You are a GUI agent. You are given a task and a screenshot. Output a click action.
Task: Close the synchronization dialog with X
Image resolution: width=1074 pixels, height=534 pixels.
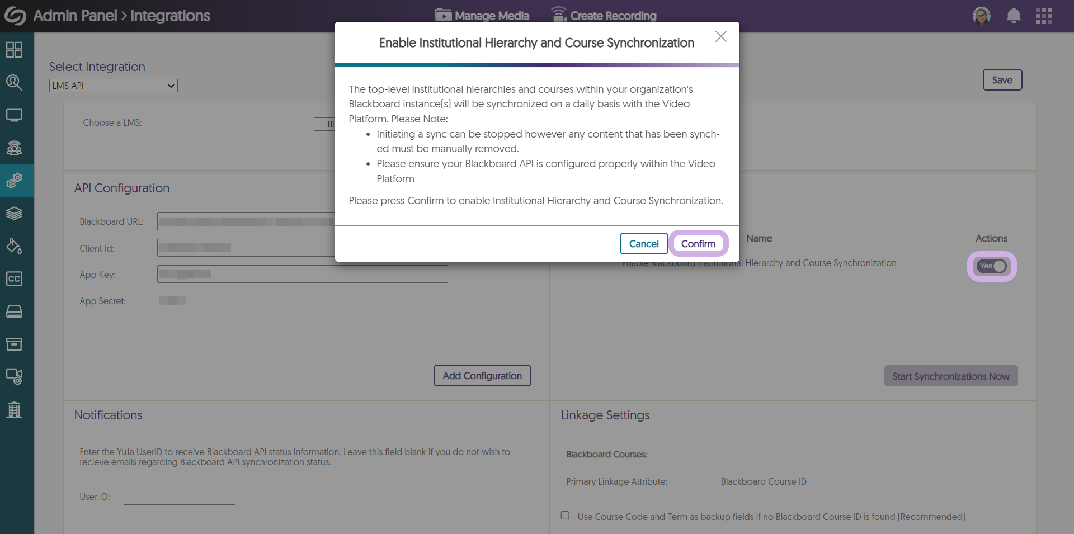pyautogui.click(x=721, y=36)
